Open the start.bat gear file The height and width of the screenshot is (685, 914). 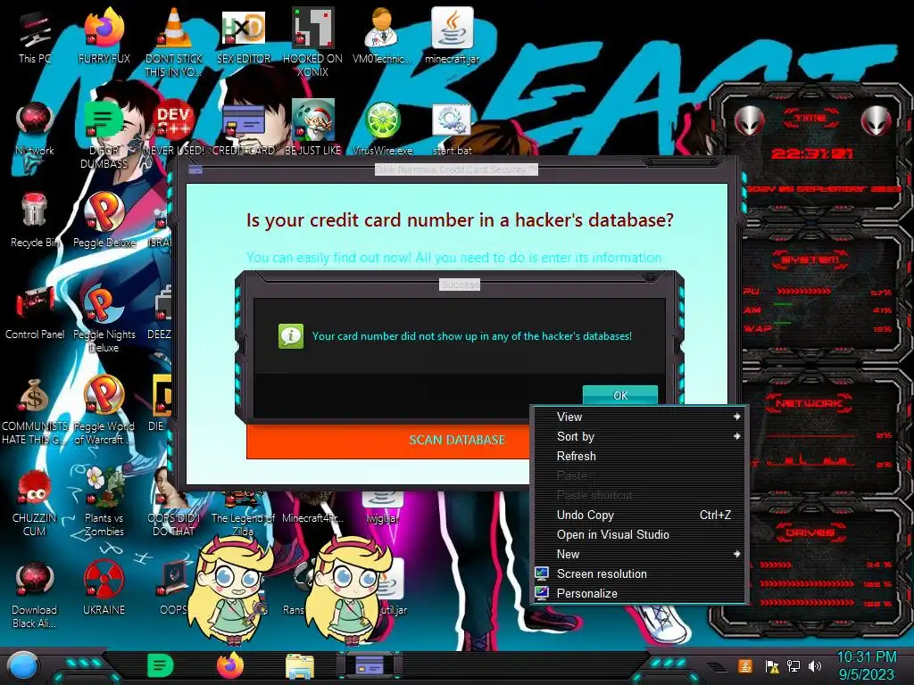452,128
